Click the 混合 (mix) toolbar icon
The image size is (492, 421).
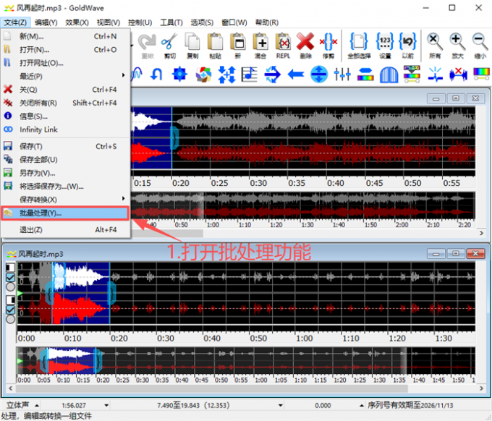[x=260, y=43]
